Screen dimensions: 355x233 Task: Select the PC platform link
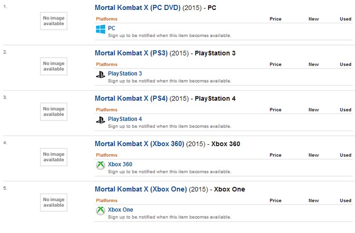click(x=112, y=28)
